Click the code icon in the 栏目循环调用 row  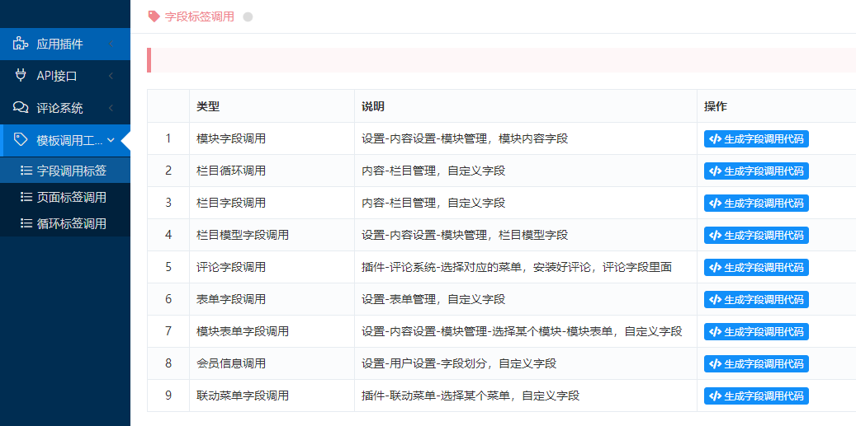coord(715,171)
